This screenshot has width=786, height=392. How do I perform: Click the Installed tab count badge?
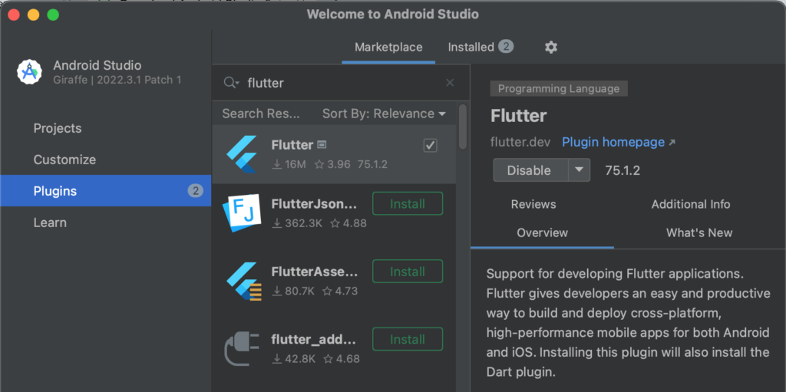(x=506, y=47)
